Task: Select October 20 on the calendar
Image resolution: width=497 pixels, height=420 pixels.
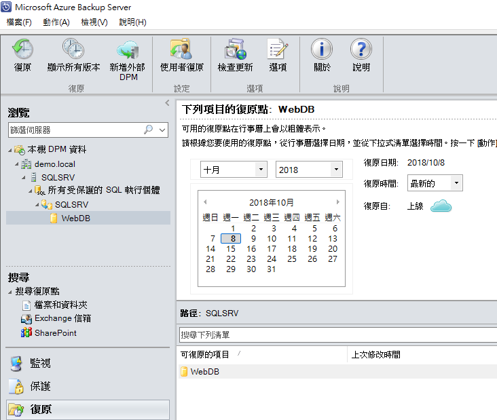Action: click(333, 248)
